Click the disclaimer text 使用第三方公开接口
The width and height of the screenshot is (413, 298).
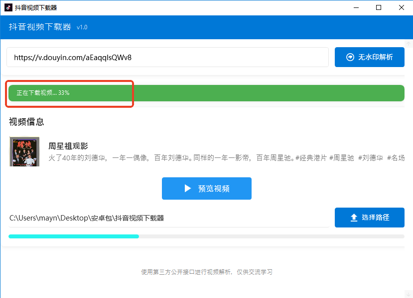pos(206,272)
